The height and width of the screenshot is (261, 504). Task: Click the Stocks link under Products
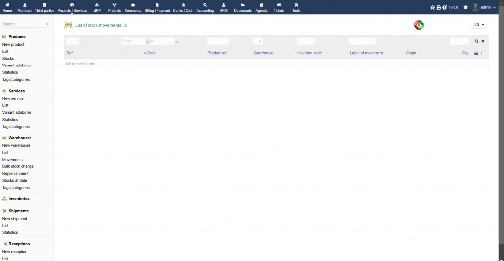8,59
